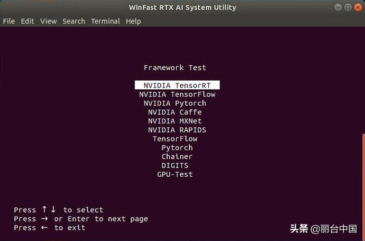This screenshot has height=241, width=365.
Task: Select the NVIDIA Caffe entry
Action: pos(175,113)
